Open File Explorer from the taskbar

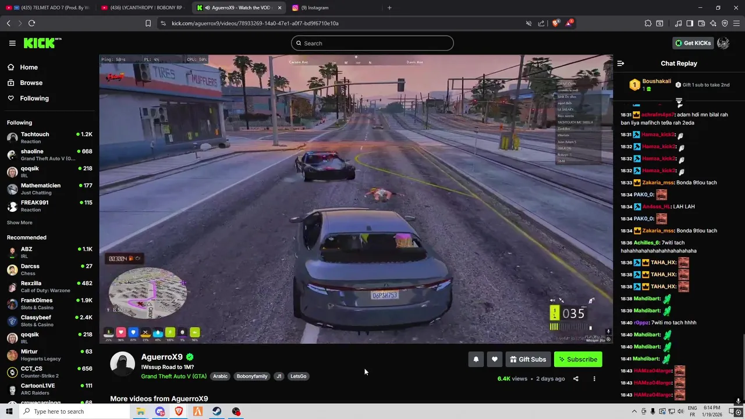(140, 411)
